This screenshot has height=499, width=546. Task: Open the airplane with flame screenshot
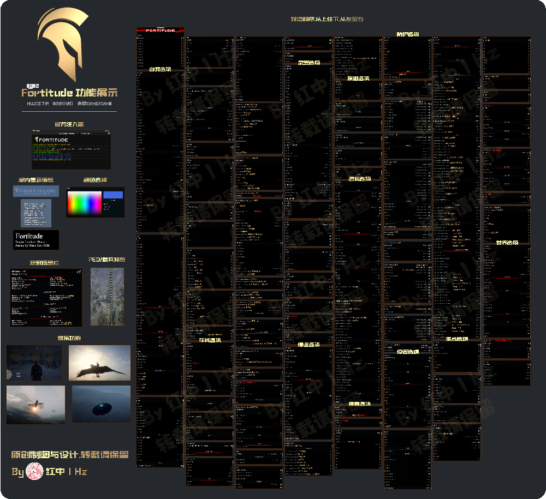point(35,404)
